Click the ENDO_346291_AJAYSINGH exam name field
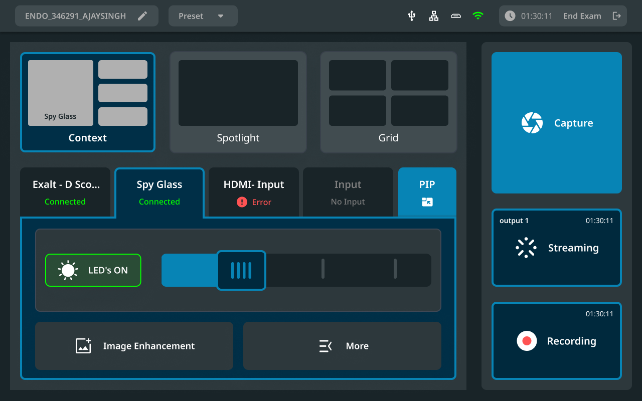Viewport: 642px width, 401px height. tap(87, 16)
